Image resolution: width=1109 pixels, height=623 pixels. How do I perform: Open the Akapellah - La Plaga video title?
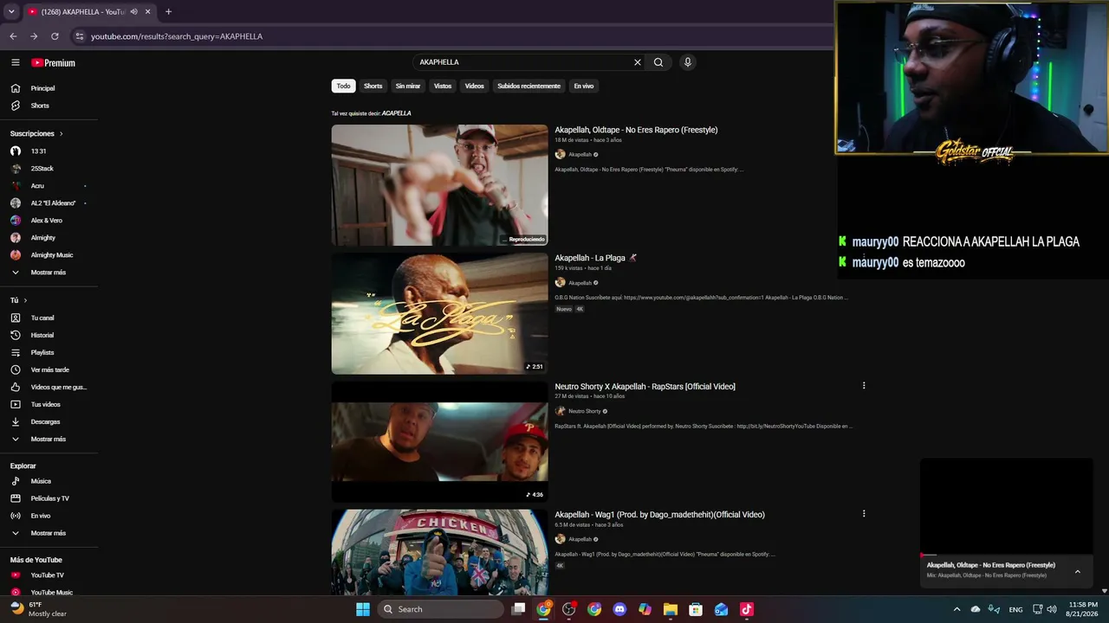[x=596, y=258]
